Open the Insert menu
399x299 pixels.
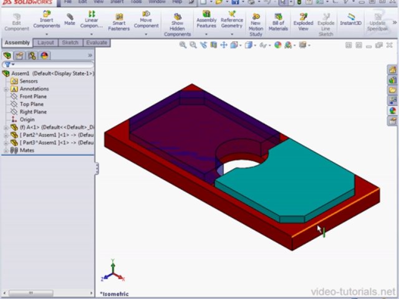click(117, 2)
